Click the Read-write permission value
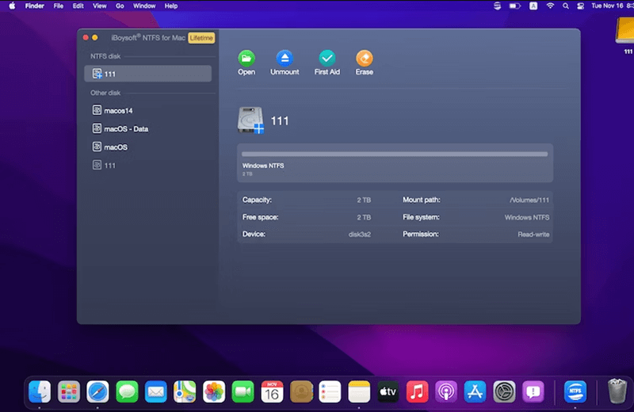The width and height of the screenshot is (634, 412). [x=533, y=235]
